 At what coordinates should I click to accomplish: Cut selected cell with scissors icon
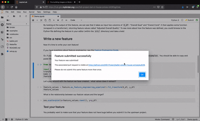click(41, 20)
